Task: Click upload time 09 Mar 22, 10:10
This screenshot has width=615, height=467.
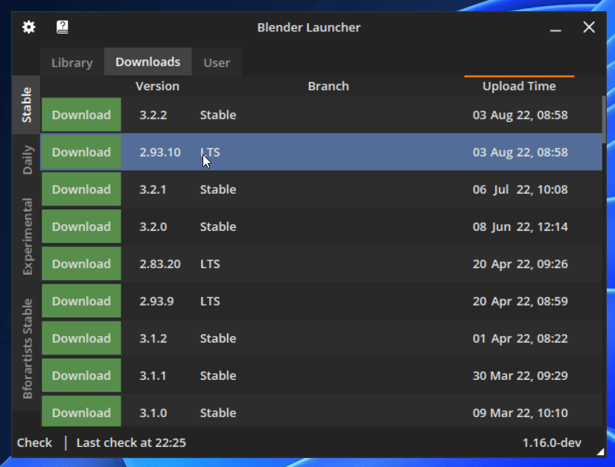Action: [520, 413]
